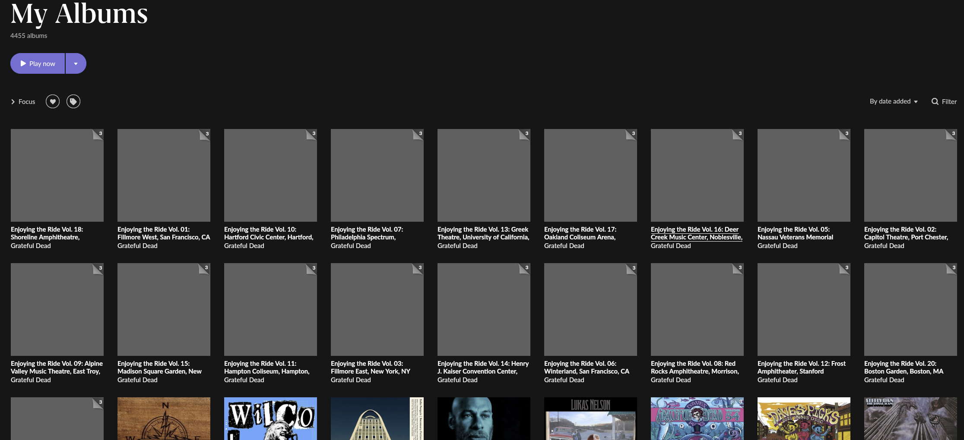The width and height of the screenshot is (964, 440).
Task: Click version badge on Vol. 06 cover
Action: [632, 268]
